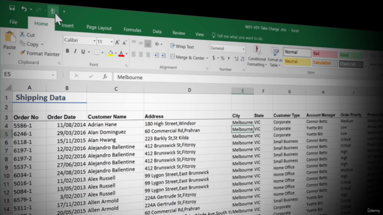
Task: Open Customize Quick Access Toolbar arrow
Action: pos(64,11)
